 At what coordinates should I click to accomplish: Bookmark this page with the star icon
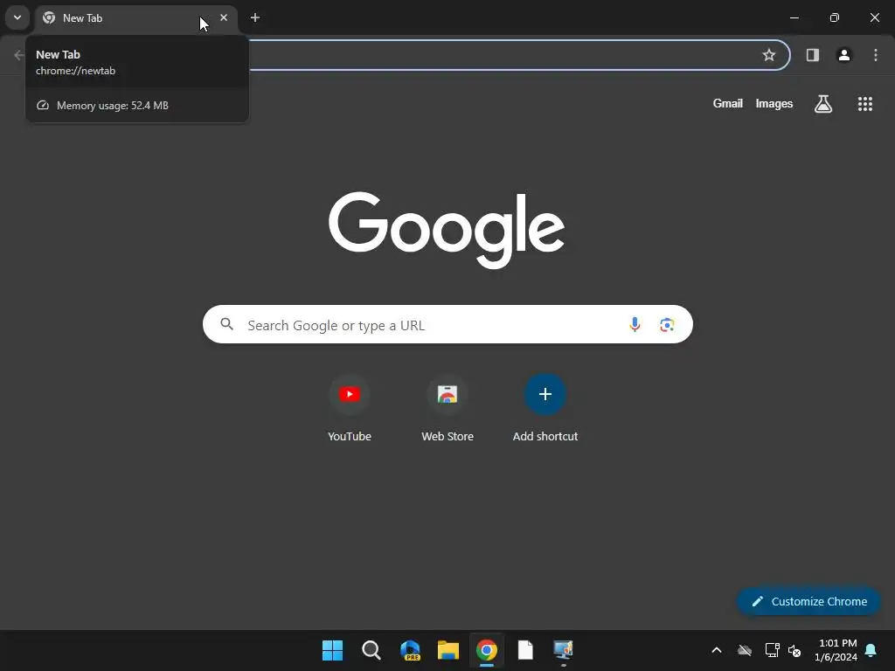pos(769,55)
